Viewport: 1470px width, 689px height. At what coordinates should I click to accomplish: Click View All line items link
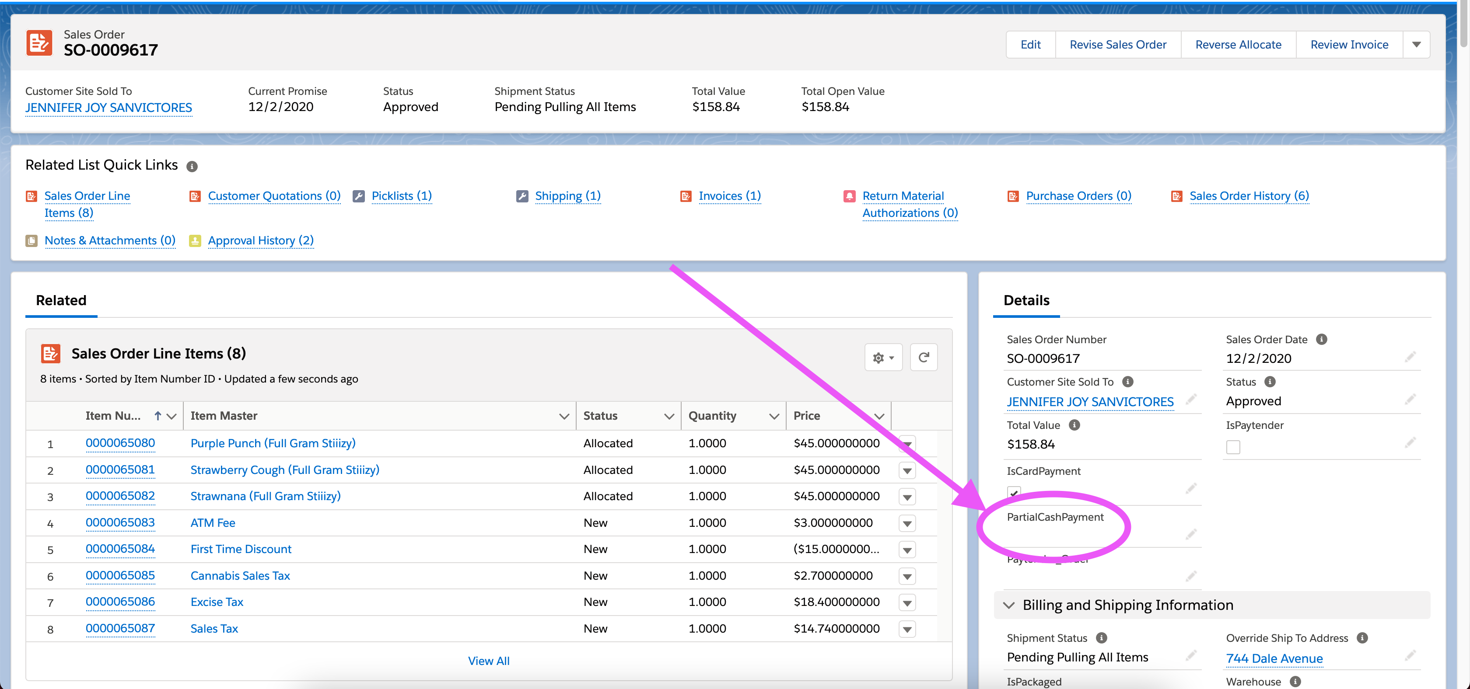coord(489,661)
